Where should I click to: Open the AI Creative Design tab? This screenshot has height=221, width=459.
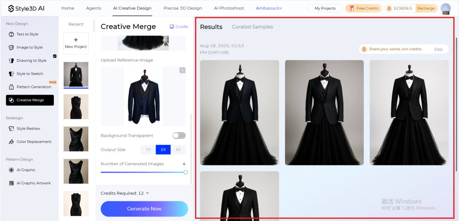point(132,8)
